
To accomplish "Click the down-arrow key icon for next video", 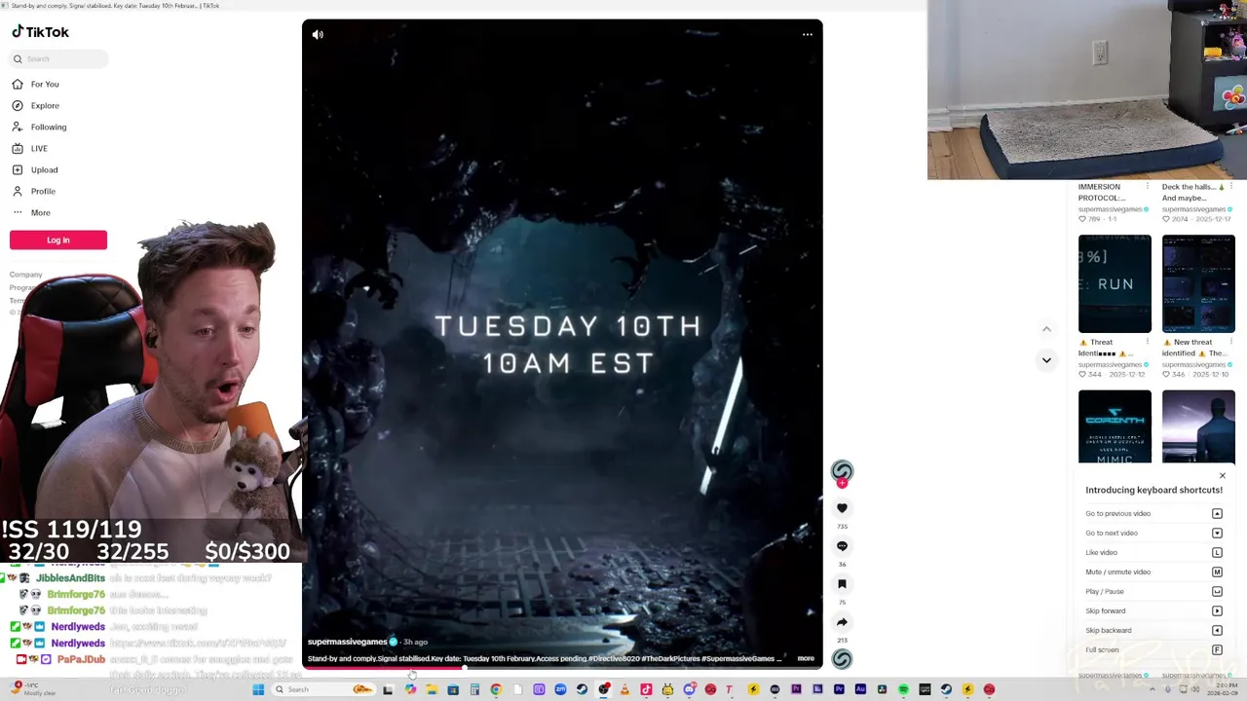I will tap(1217, 533).
